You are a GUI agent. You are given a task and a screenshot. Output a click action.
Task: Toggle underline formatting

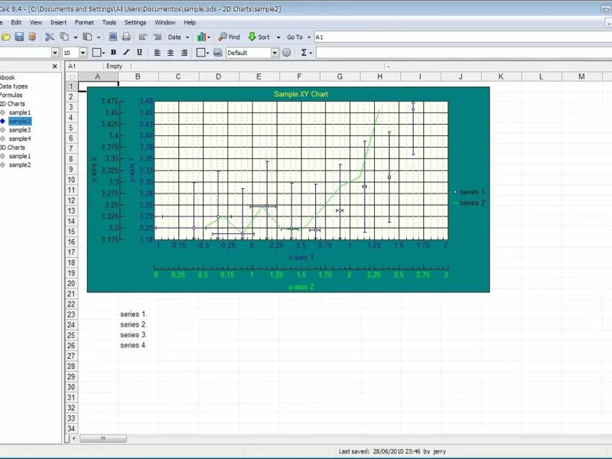139,52
